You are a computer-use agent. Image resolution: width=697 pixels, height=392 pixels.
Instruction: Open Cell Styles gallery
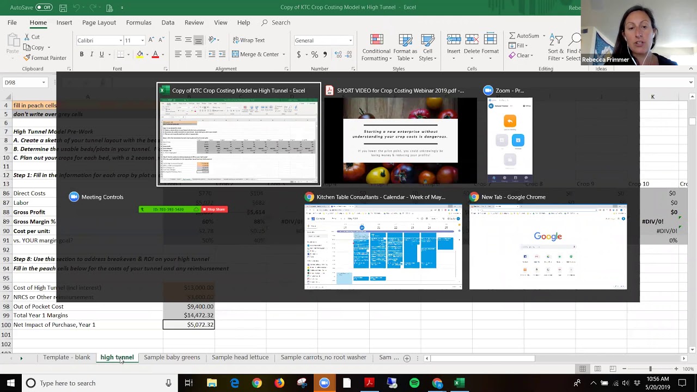427,48
